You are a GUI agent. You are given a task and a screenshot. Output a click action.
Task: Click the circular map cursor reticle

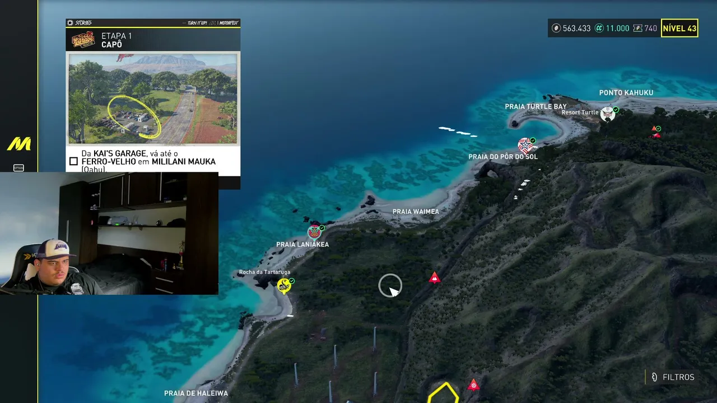click(390, 285)
